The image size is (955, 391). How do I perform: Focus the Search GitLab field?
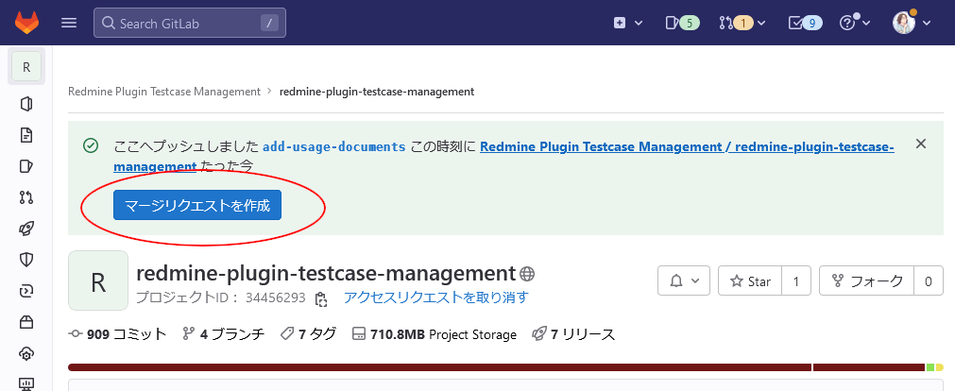tap(190, 24)
